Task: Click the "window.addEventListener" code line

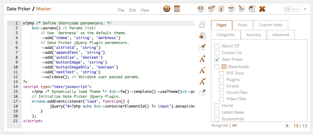Action: [x=81, y=101]
